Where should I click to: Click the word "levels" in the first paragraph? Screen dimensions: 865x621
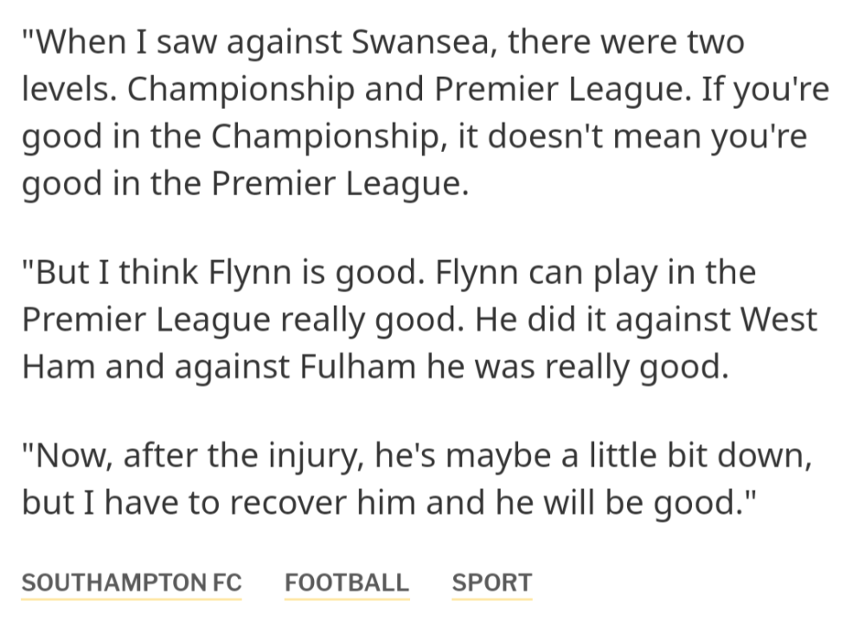coord(69,90)
